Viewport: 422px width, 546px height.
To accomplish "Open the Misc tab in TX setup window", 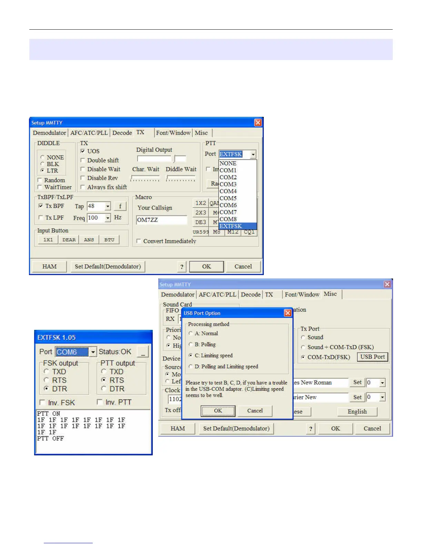I will 201,133.
